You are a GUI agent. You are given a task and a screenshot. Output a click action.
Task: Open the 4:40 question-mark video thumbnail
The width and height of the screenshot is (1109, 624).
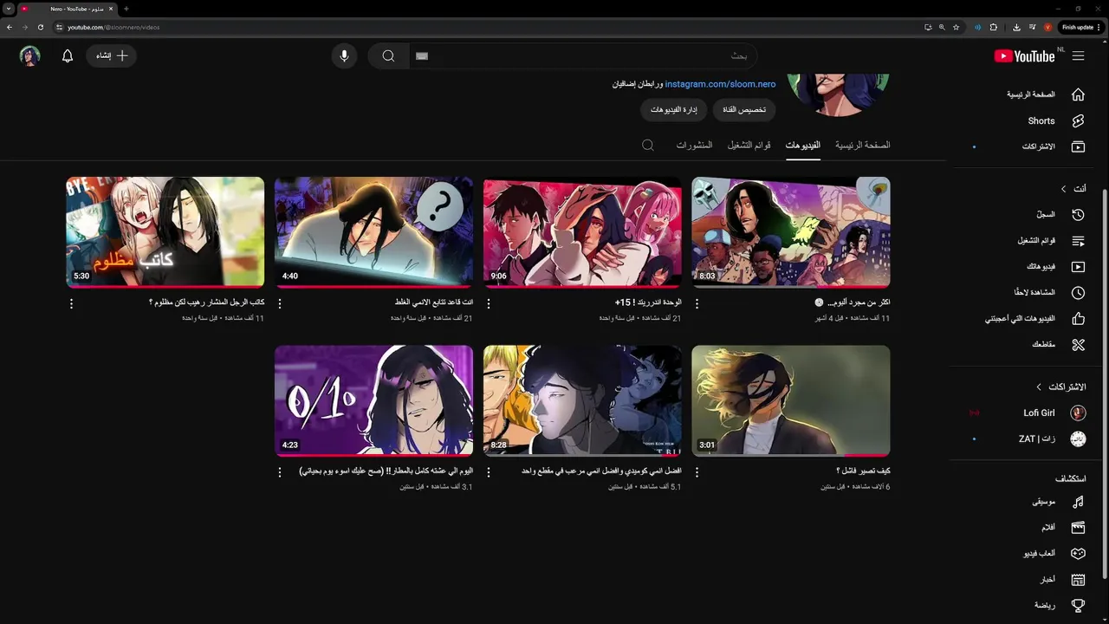tap(373, 232)
